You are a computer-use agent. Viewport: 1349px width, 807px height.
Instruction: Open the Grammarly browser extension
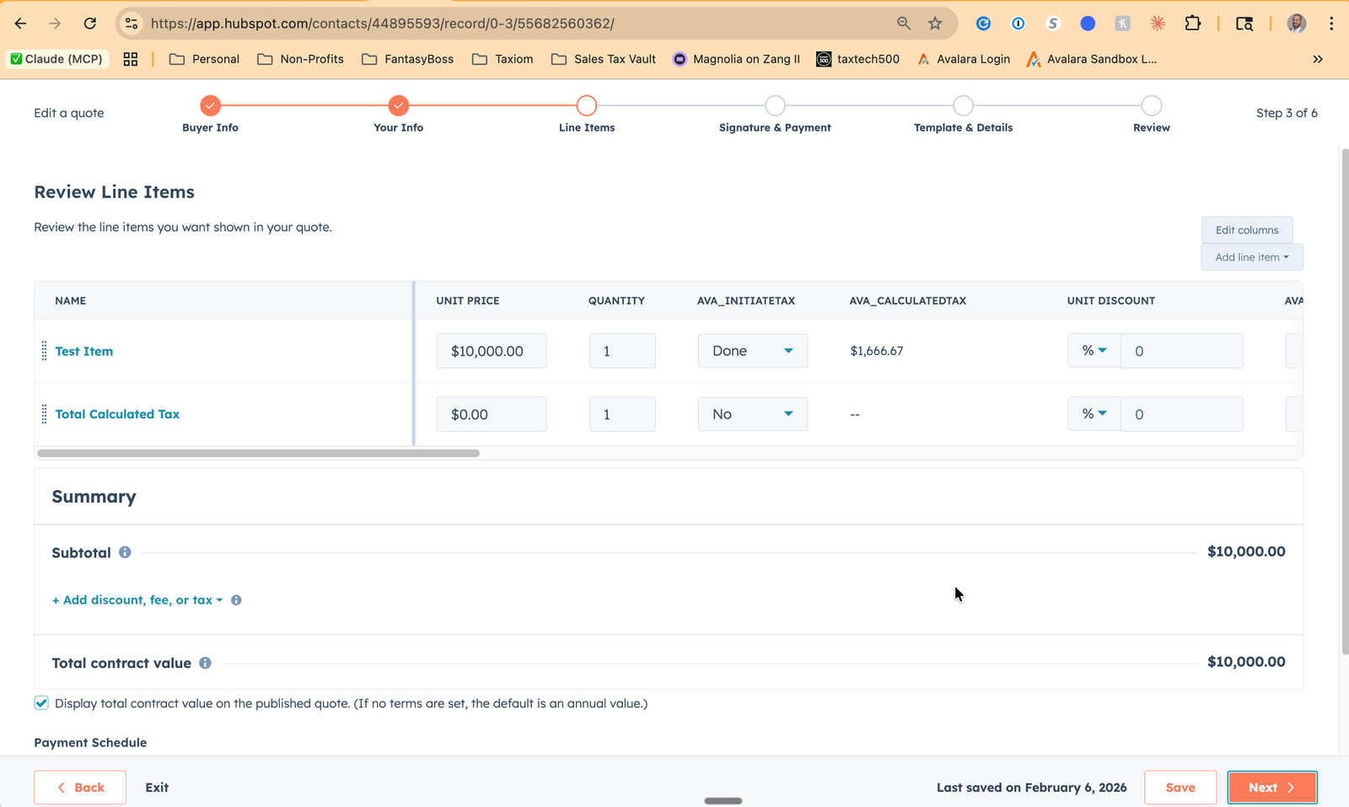pyautogui.click(x=983, y=24)
